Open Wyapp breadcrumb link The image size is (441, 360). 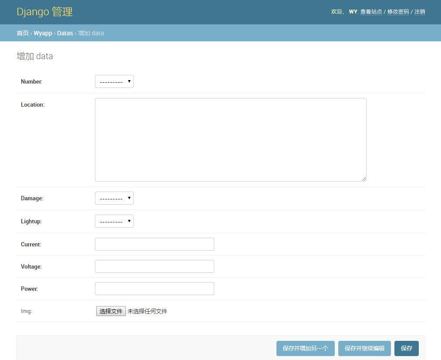tap(43, 33)
